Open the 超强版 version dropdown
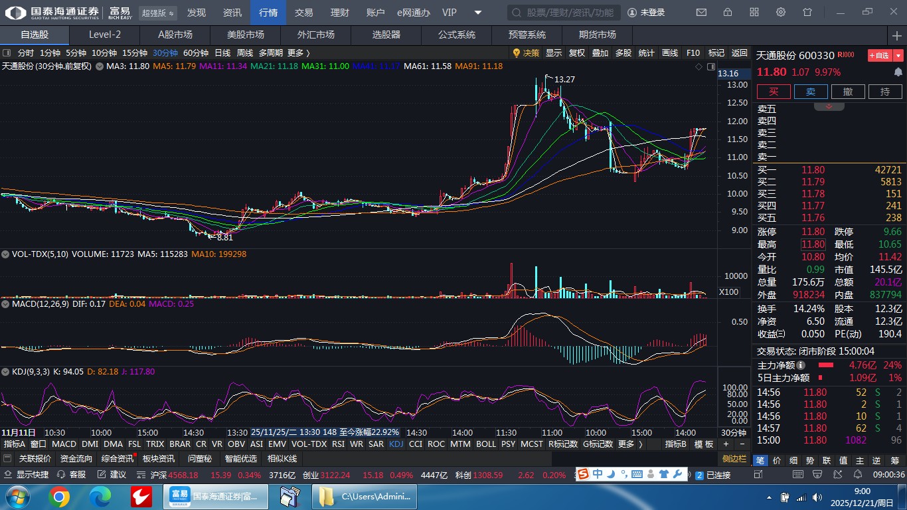Image resolution: width=907 pixels, height=510 pixels. [158, 13]
